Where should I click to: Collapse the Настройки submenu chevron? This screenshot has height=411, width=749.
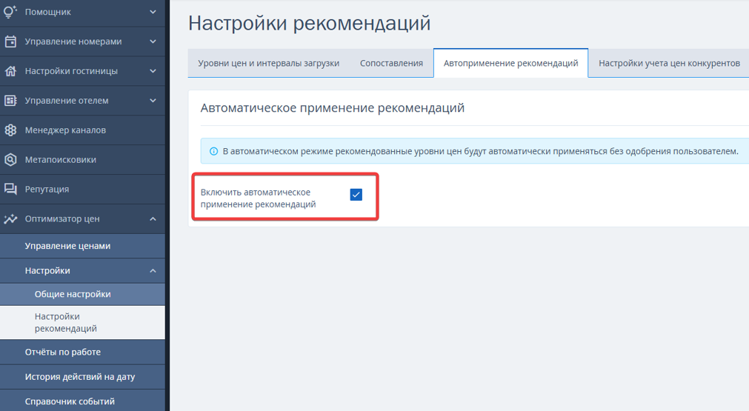coord(153,270)
